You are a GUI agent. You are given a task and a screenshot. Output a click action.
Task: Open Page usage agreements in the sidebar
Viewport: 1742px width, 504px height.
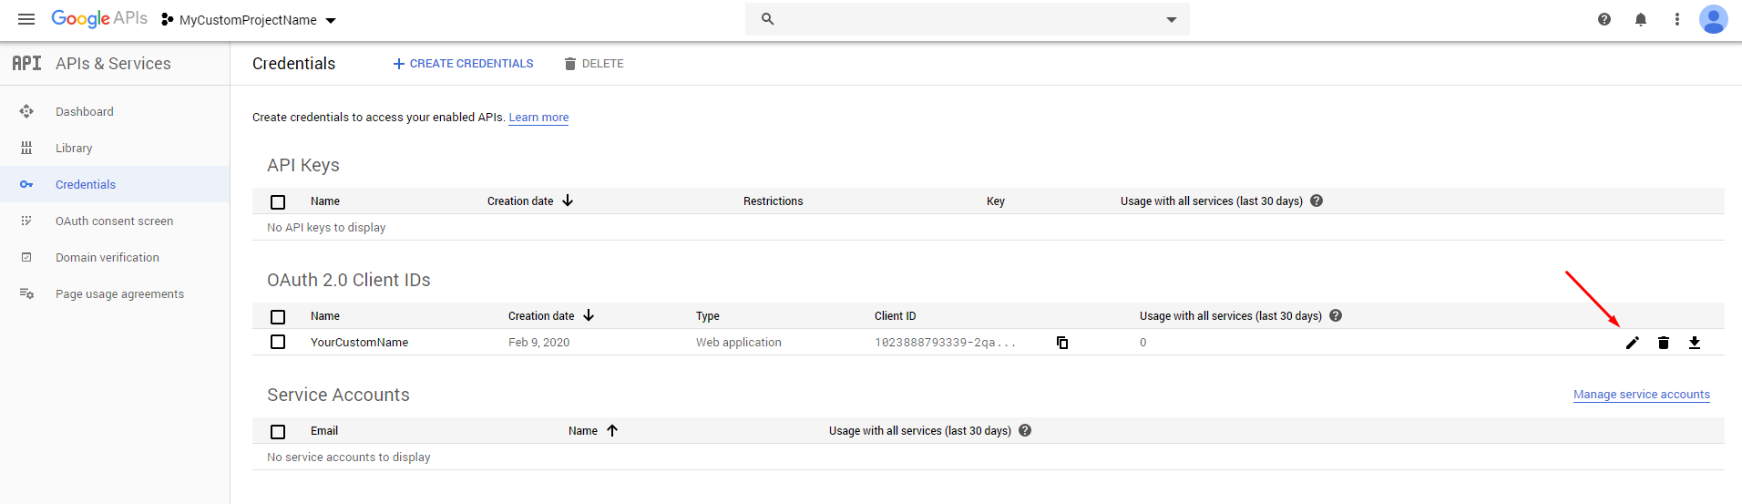[119, 293]
